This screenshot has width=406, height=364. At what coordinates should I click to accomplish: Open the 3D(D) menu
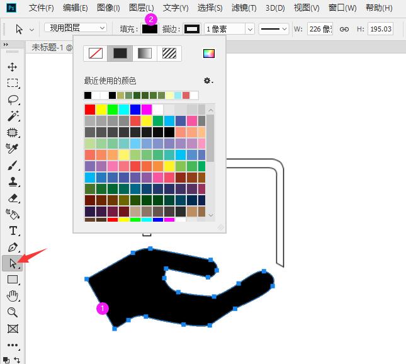click(x=275, y=8)
